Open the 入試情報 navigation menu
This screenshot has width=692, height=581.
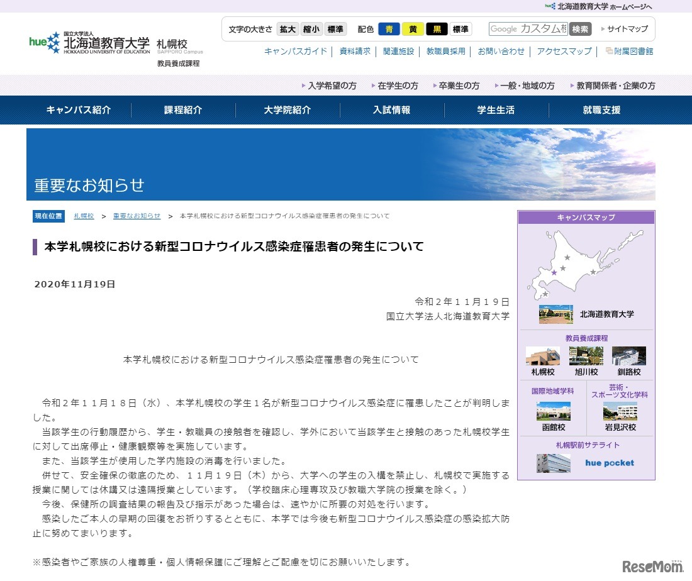[390, 110]
